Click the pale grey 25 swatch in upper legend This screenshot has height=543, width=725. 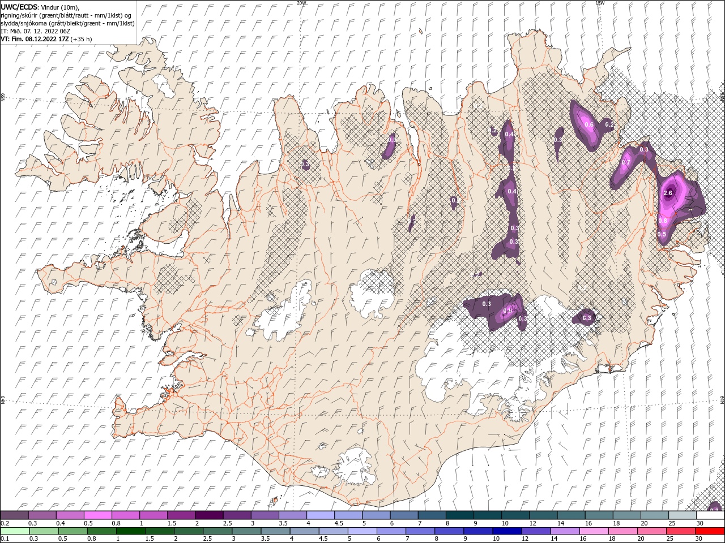[683, 515]
